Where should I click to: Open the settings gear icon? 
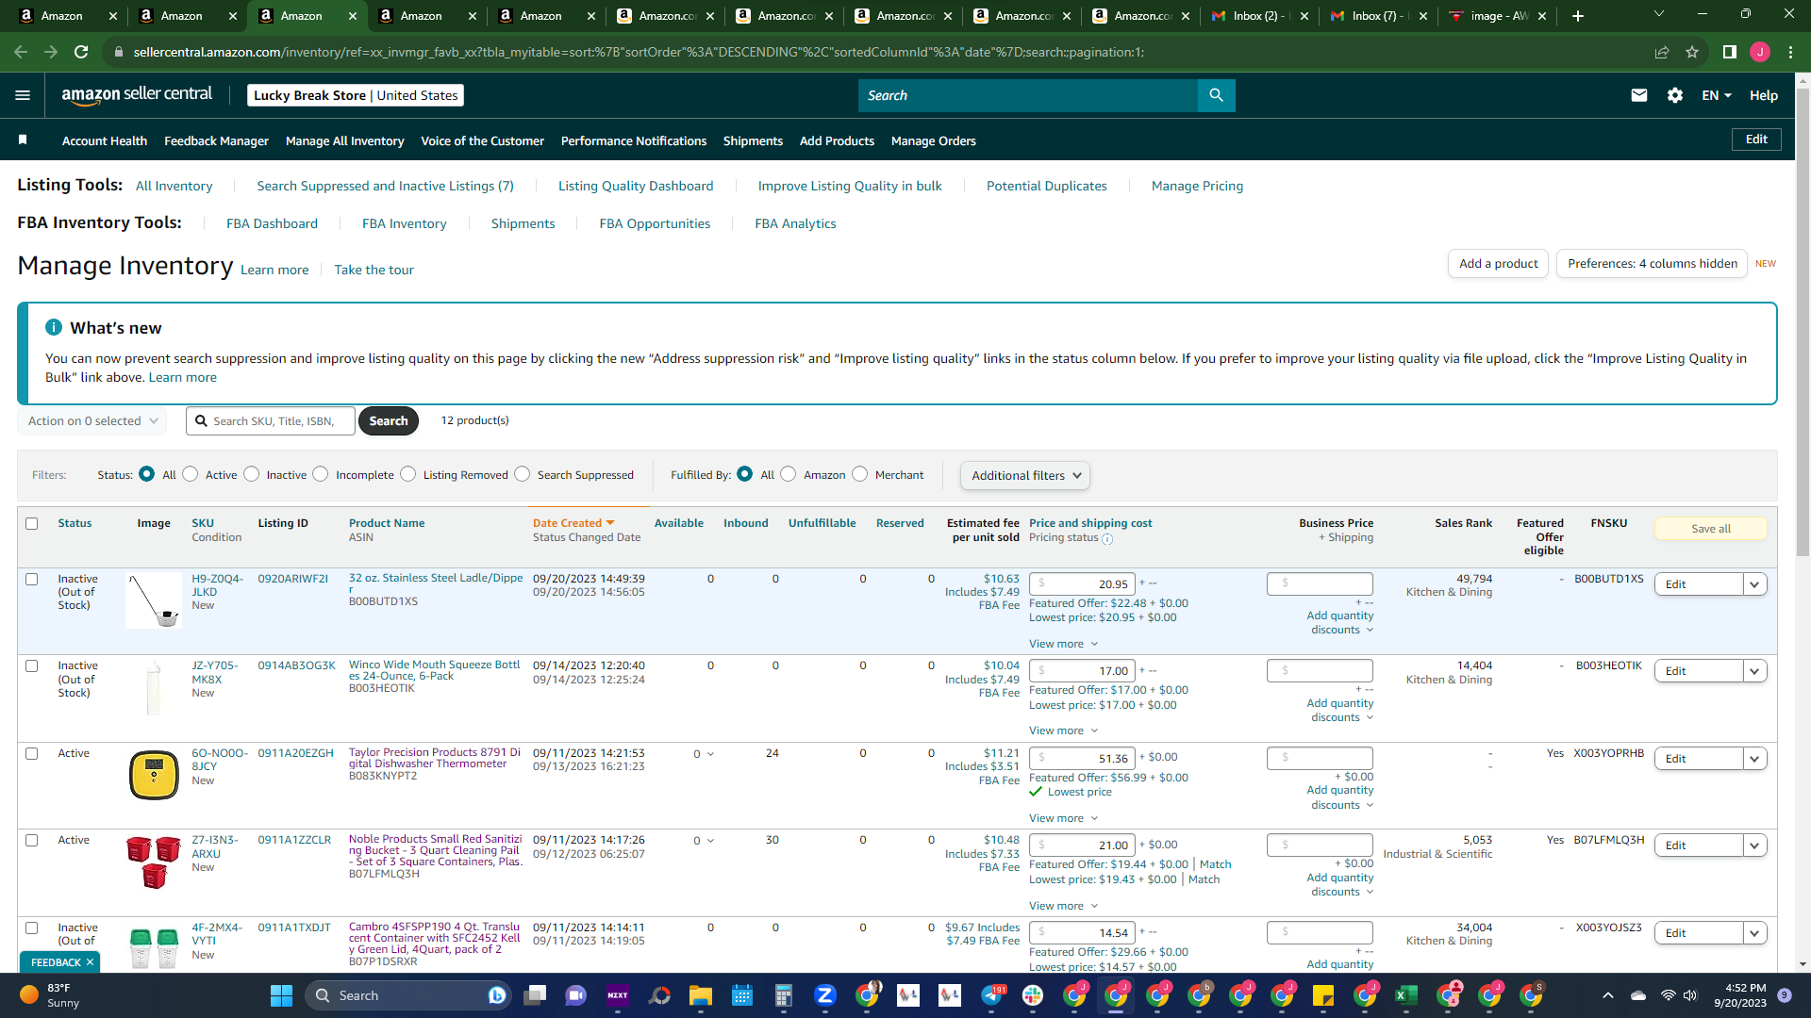[x=1675, y=95]
